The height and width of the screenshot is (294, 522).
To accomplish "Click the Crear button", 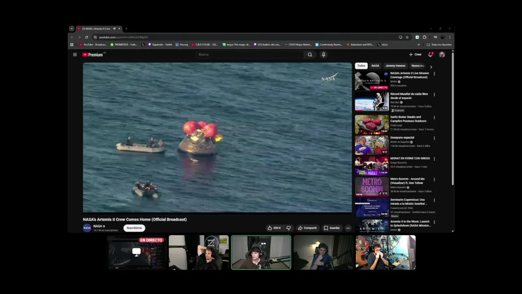I will point(415,54).
